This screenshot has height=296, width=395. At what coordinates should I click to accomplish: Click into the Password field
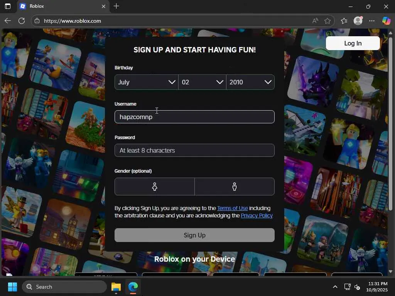pyautogui.click(x=194, y=150)
